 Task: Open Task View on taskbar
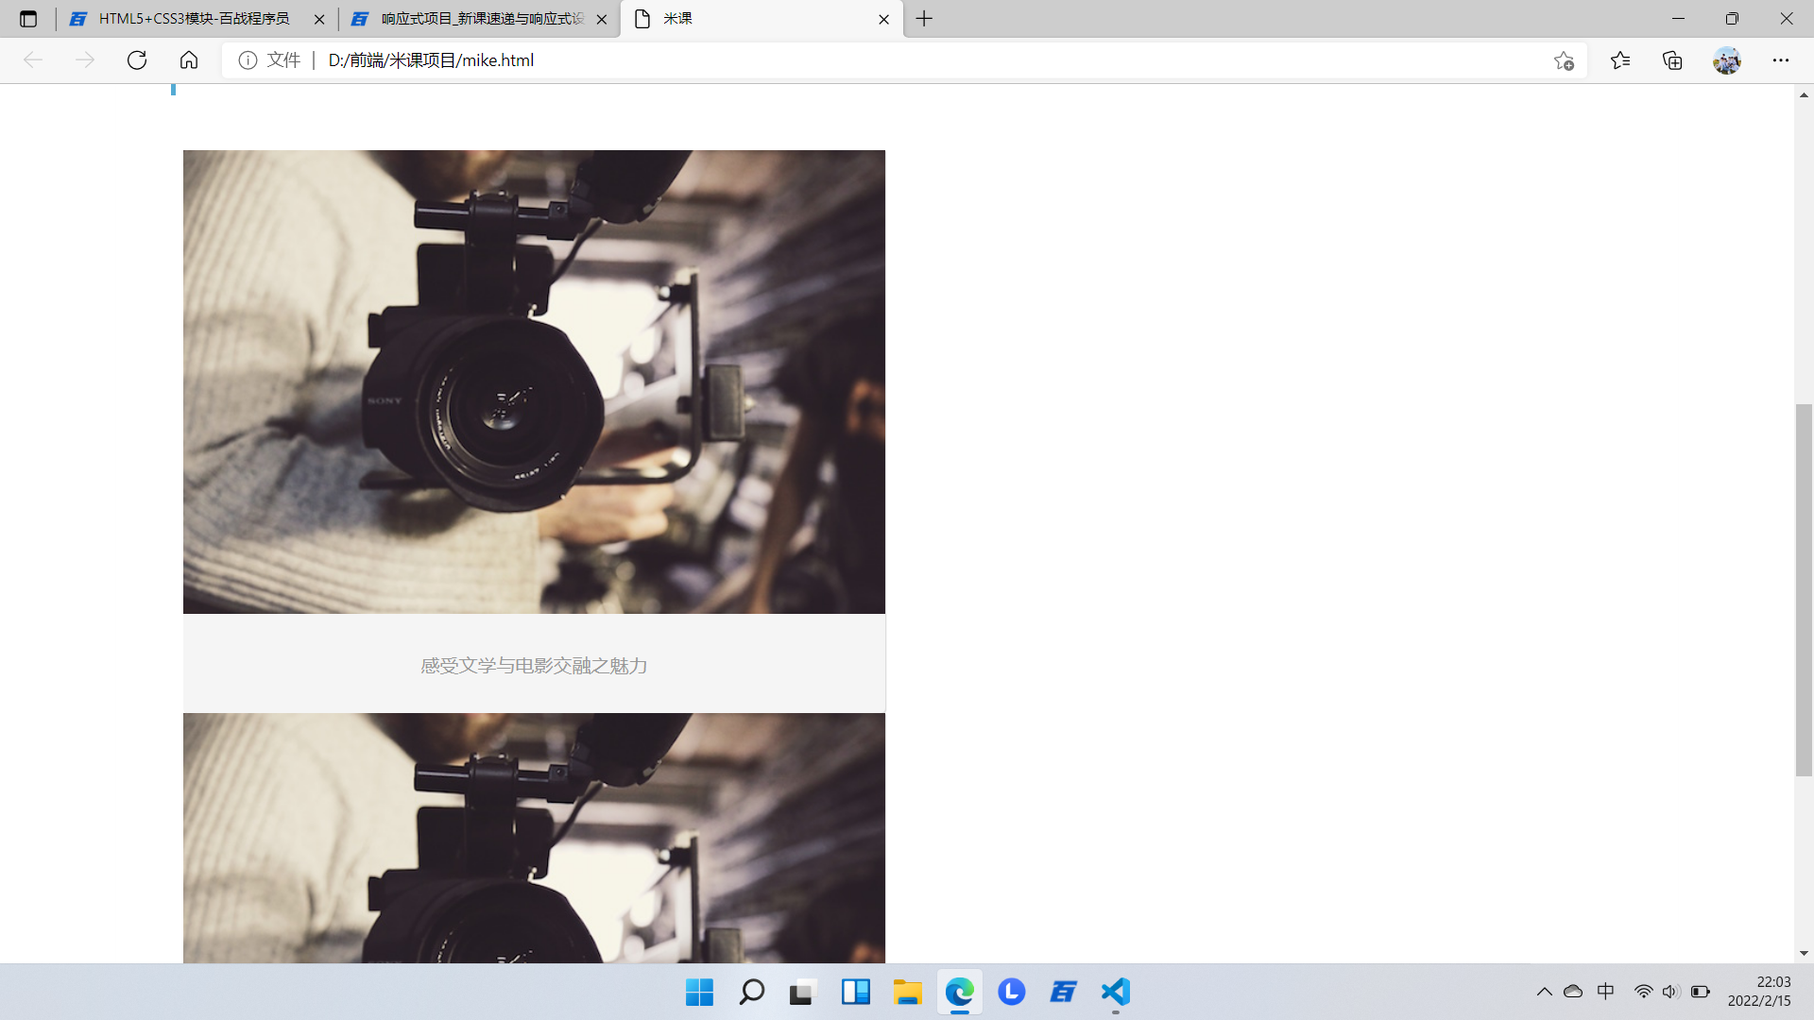pos(803,992)
